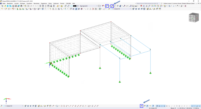201x109 pixels.
Task: Click the Open file folder icon
Action: (x=5, y=6)
